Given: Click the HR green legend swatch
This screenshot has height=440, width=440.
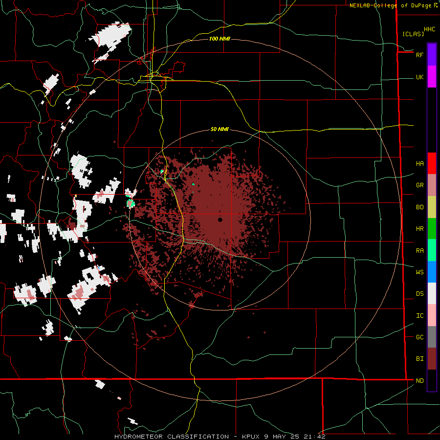Looking at the screenshot, I should pos(432,229).
